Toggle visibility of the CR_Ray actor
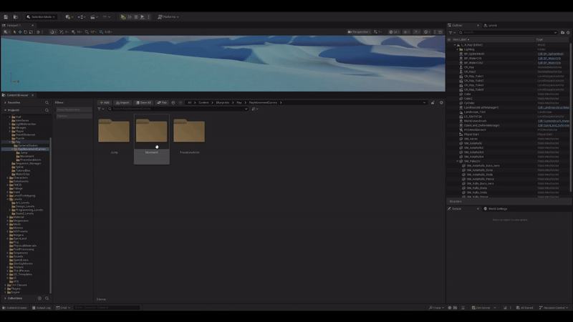573x322 pixels. (449, 67)
